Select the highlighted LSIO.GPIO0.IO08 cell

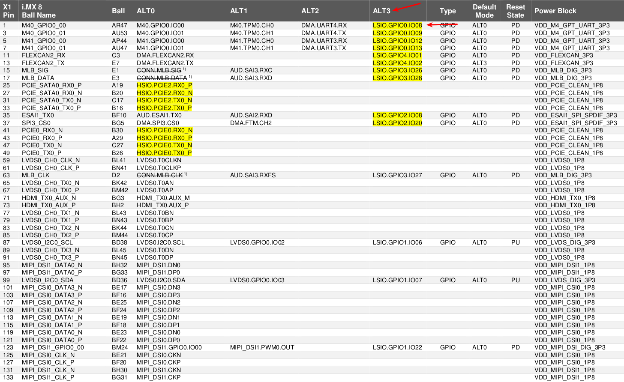pyautogui.click(x=397, y=25)
